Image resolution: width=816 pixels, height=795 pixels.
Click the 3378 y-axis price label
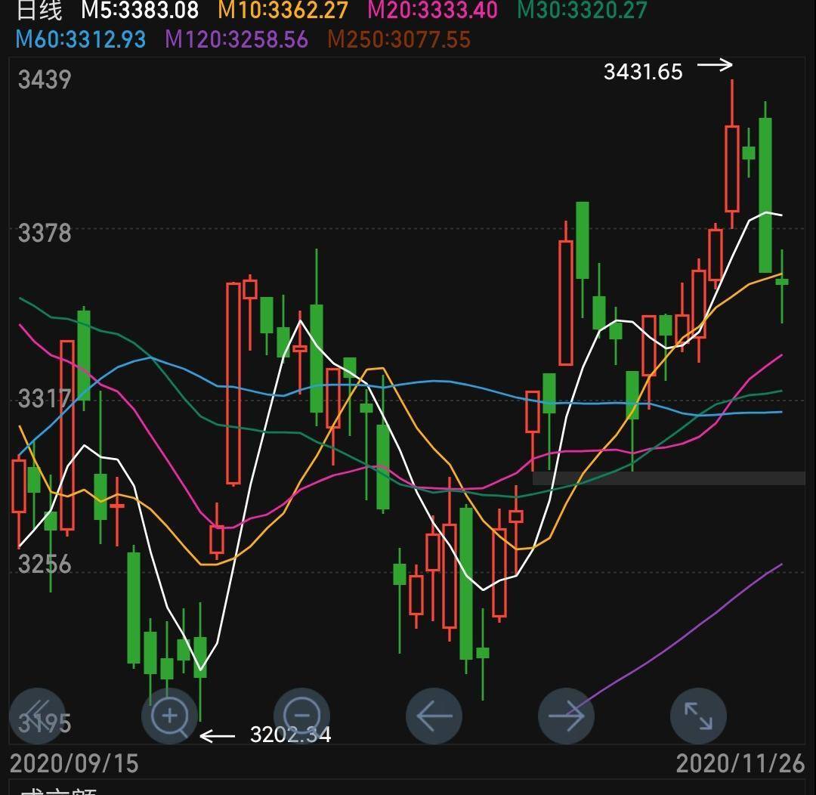coord(45,233)
